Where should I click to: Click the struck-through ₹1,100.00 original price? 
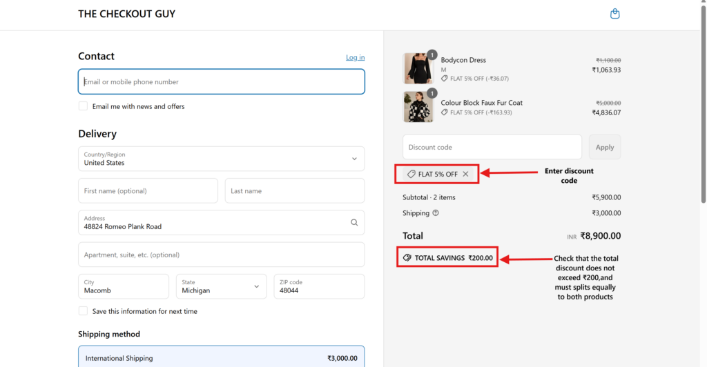608,60
